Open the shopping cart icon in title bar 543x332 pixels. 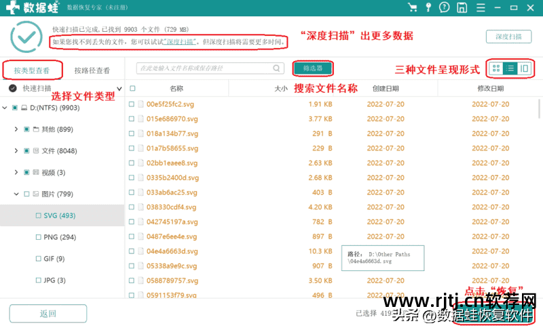click(x=413, y=7)
